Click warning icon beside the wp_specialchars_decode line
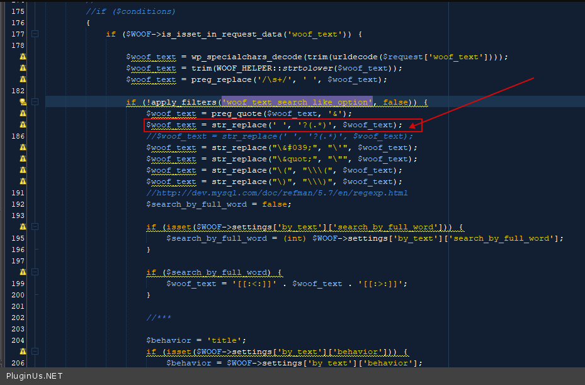585x385 pixels. pyautogui.click(x=23, y=57)
